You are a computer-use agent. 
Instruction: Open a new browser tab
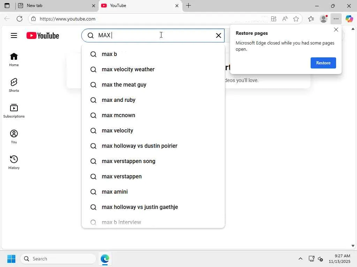(x=189, y=6)
